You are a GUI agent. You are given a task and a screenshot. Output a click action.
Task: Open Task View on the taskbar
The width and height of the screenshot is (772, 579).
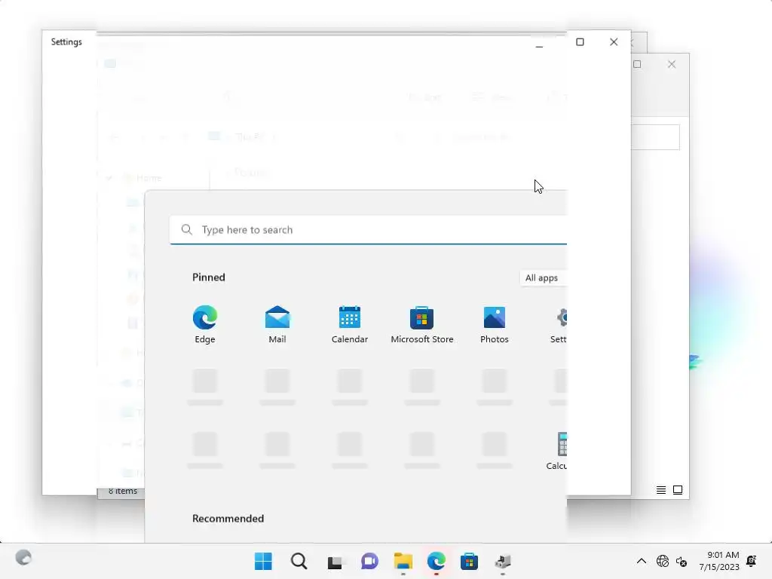click(335, 561)
